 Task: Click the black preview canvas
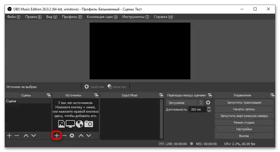[x=140, y=51]
